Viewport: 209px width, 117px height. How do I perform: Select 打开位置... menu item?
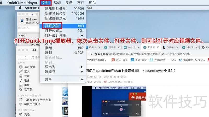pyautogui.click(x=63, y=31)
